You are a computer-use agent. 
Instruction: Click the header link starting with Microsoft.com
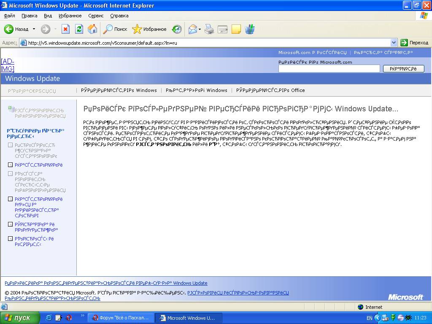pyautogui.click(x=312, y=52)
